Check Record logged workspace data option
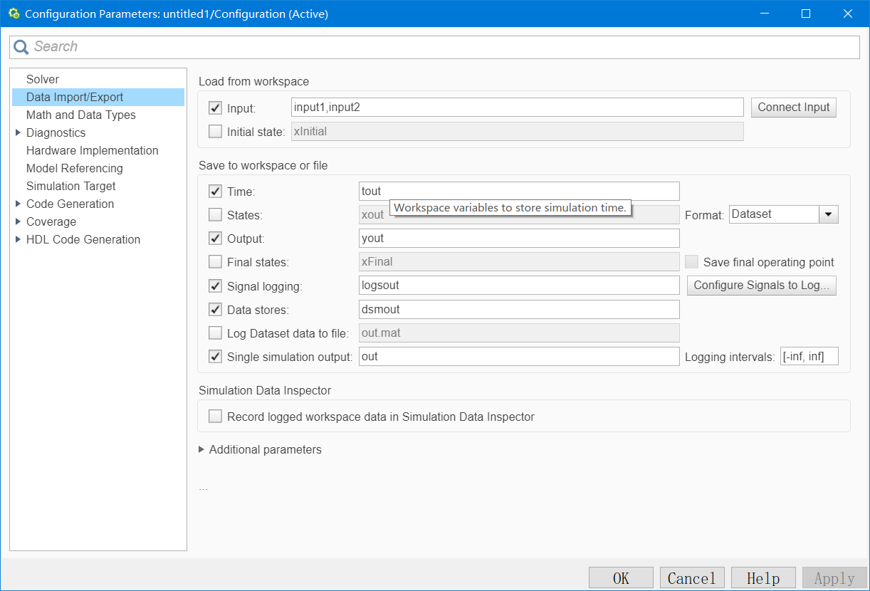The height and width of the screenshot is (591, 870). (x=215, y=417)
